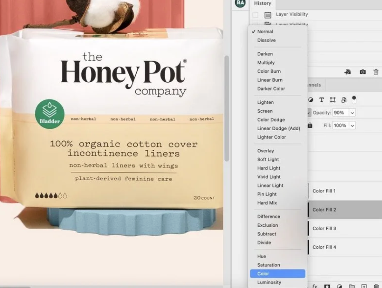Click the Layer Visibility history state label
The image size is (382, 288).
(292, 14)
